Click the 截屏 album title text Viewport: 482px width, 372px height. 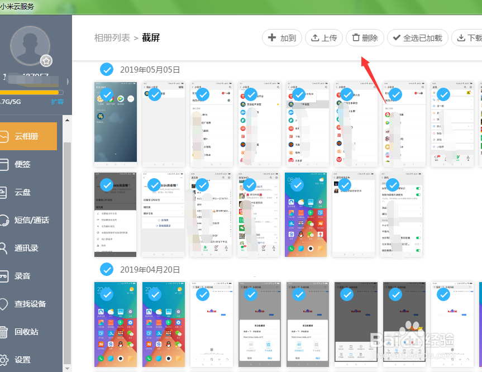coord(151,38)
